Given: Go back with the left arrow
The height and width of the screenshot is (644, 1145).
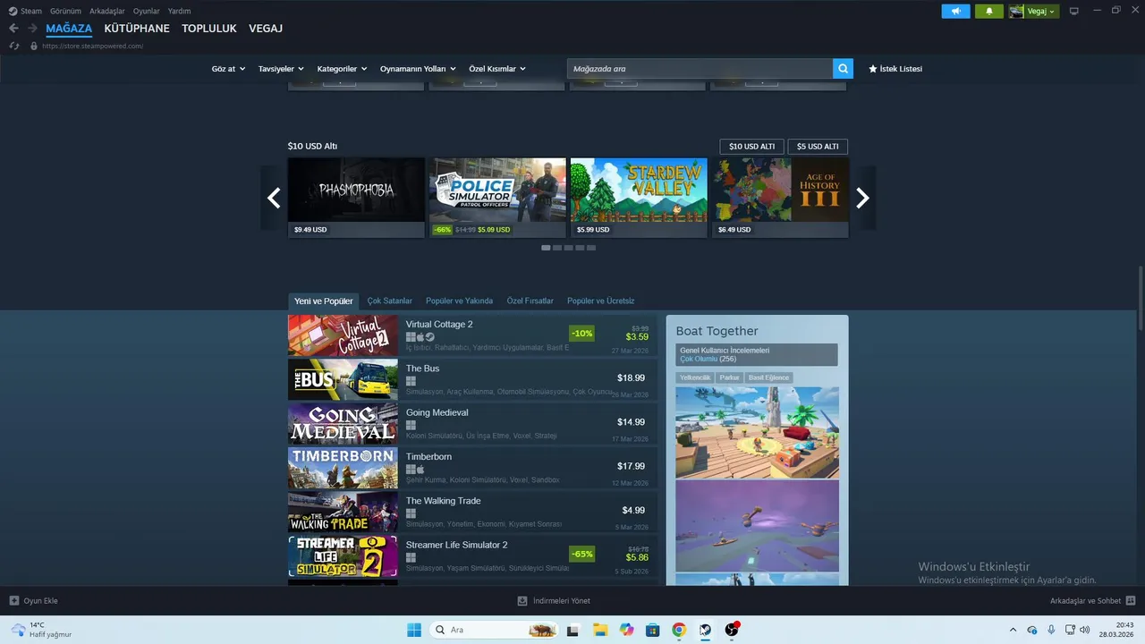Looking at the screenshot, I should 13,29.
